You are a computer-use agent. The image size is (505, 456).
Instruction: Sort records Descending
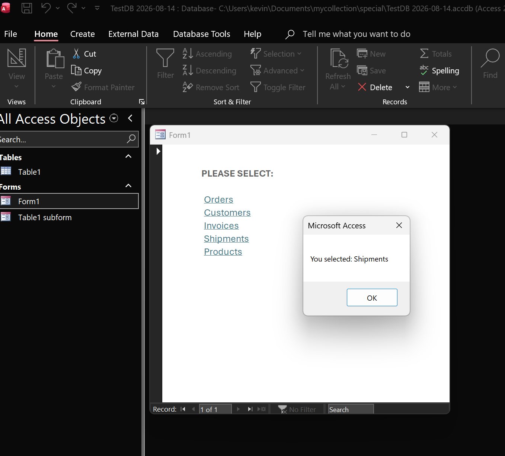pyautogui.click(x=209, y=70)
